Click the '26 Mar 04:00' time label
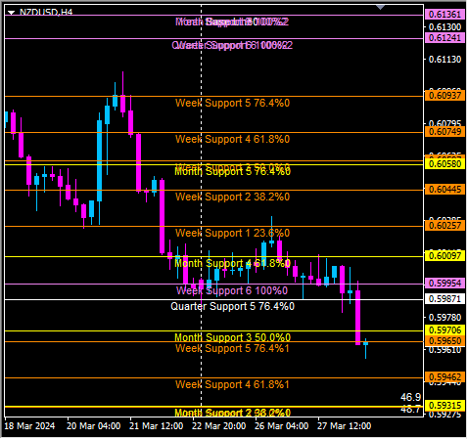This screenshot has width=468, height=439. coord(281,426)
